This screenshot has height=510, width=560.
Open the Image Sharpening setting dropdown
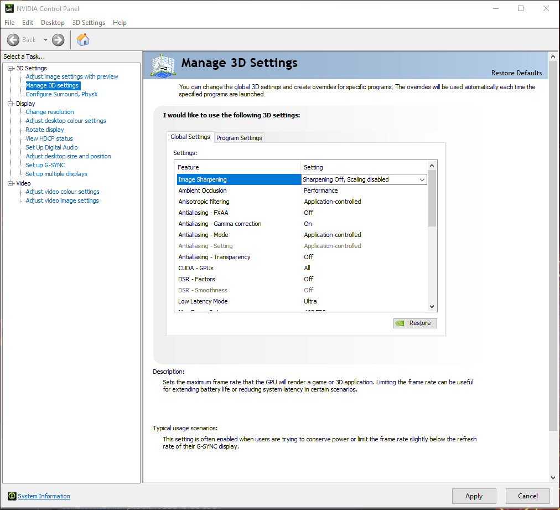[422, 180]
